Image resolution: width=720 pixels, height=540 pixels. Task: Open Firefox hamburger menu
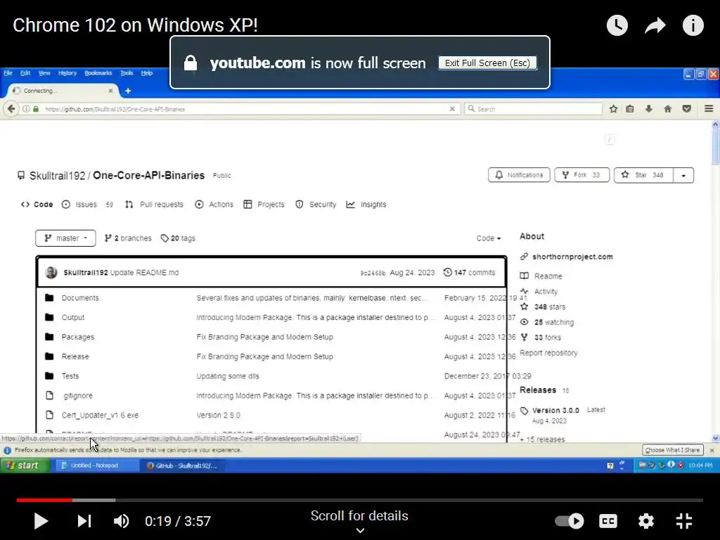tap(709, 109)
